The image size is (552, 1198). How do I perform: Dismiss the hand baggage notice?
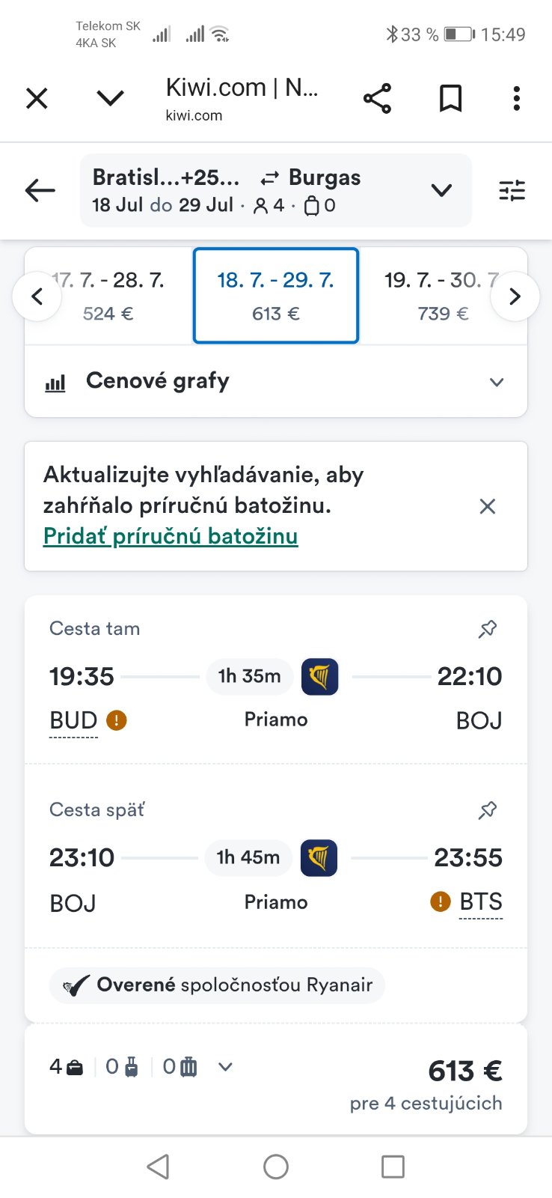[x=488, y=507]
